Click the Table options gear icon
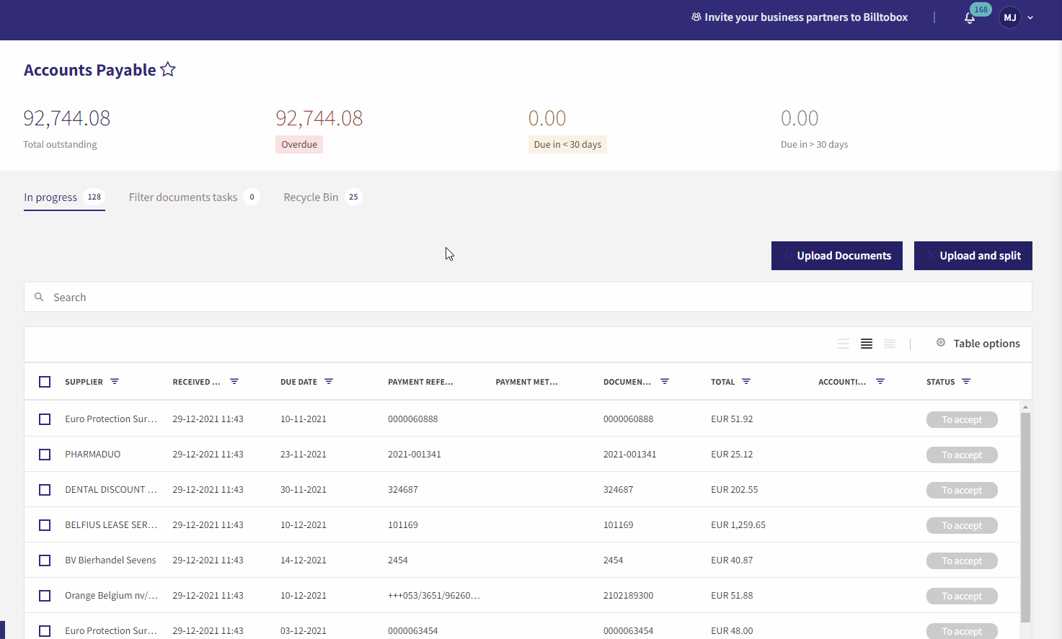This screenshot has height=639, width=1062. click(x=941, y=343)
